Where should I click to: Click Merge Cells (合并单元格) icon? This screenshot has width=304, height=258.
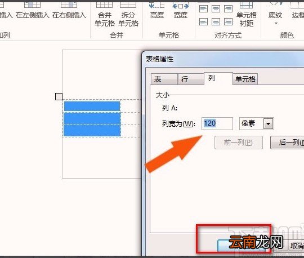(105, 15)
